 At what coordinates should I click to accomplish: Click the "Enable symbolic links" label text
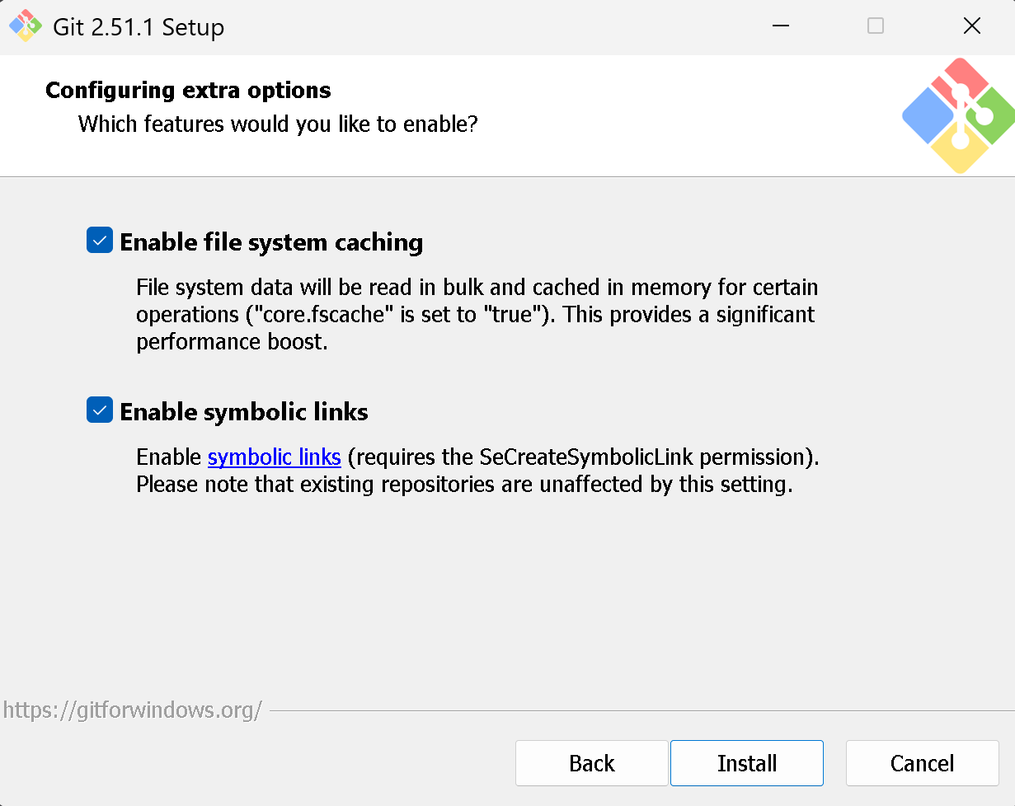tap(244, 411)
